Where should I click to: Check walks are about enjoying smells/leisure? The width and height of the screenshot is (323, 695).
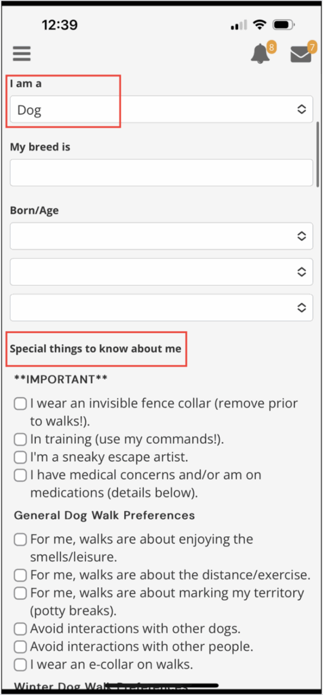click(20, 540)
